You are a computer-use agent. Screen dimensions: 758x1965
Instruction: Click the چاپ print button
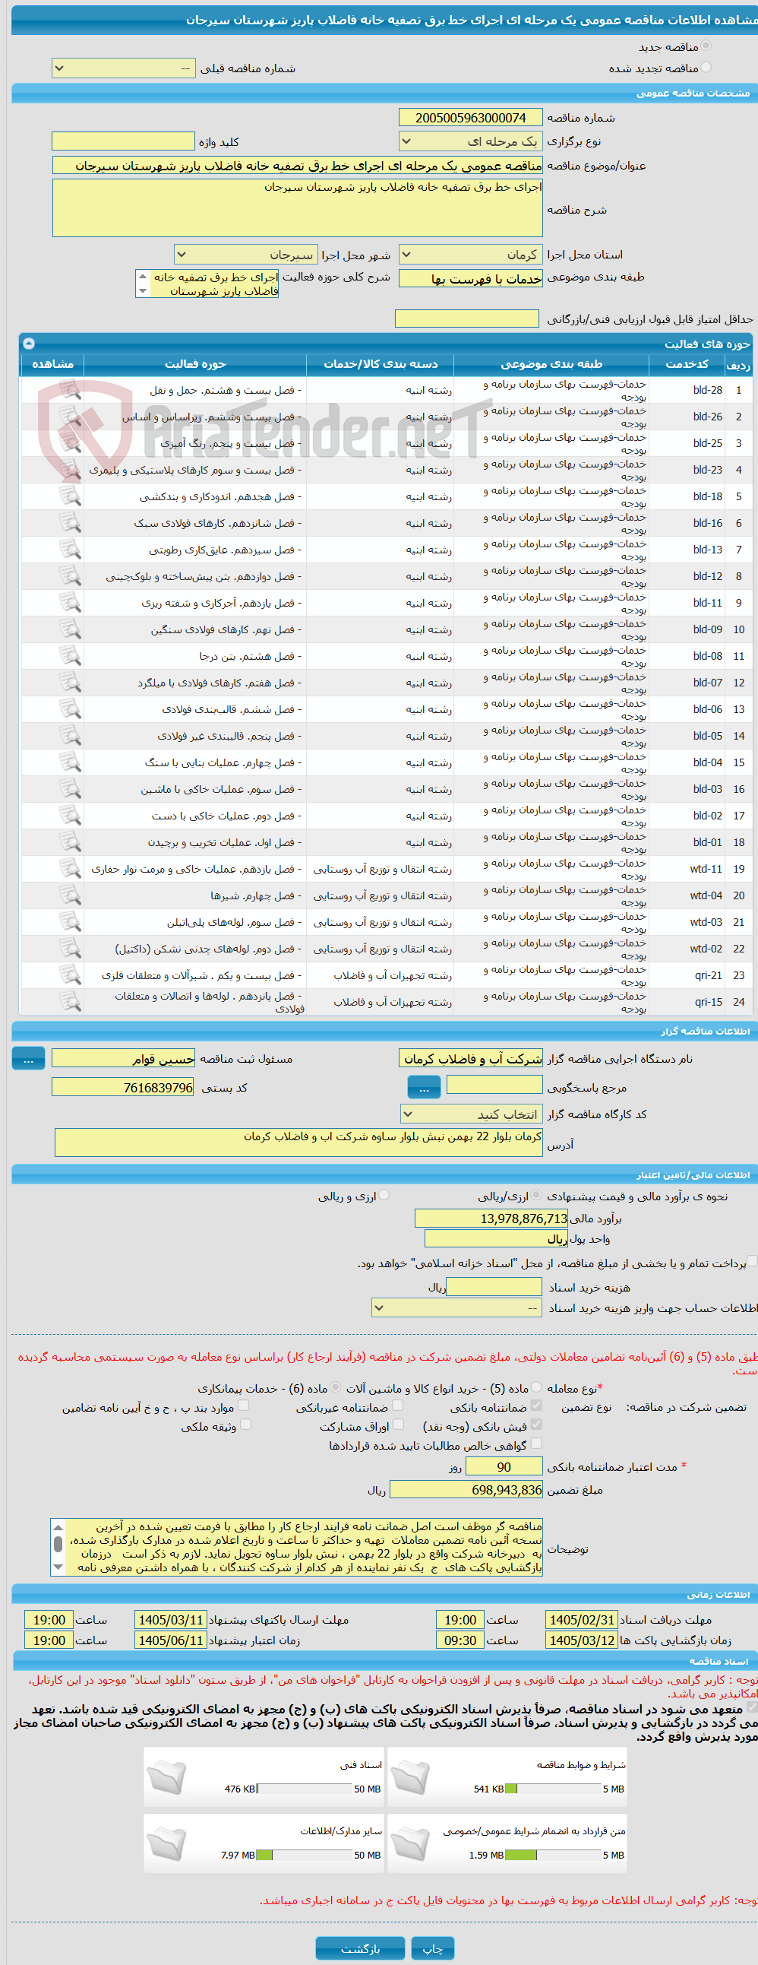coord(433,1948)
